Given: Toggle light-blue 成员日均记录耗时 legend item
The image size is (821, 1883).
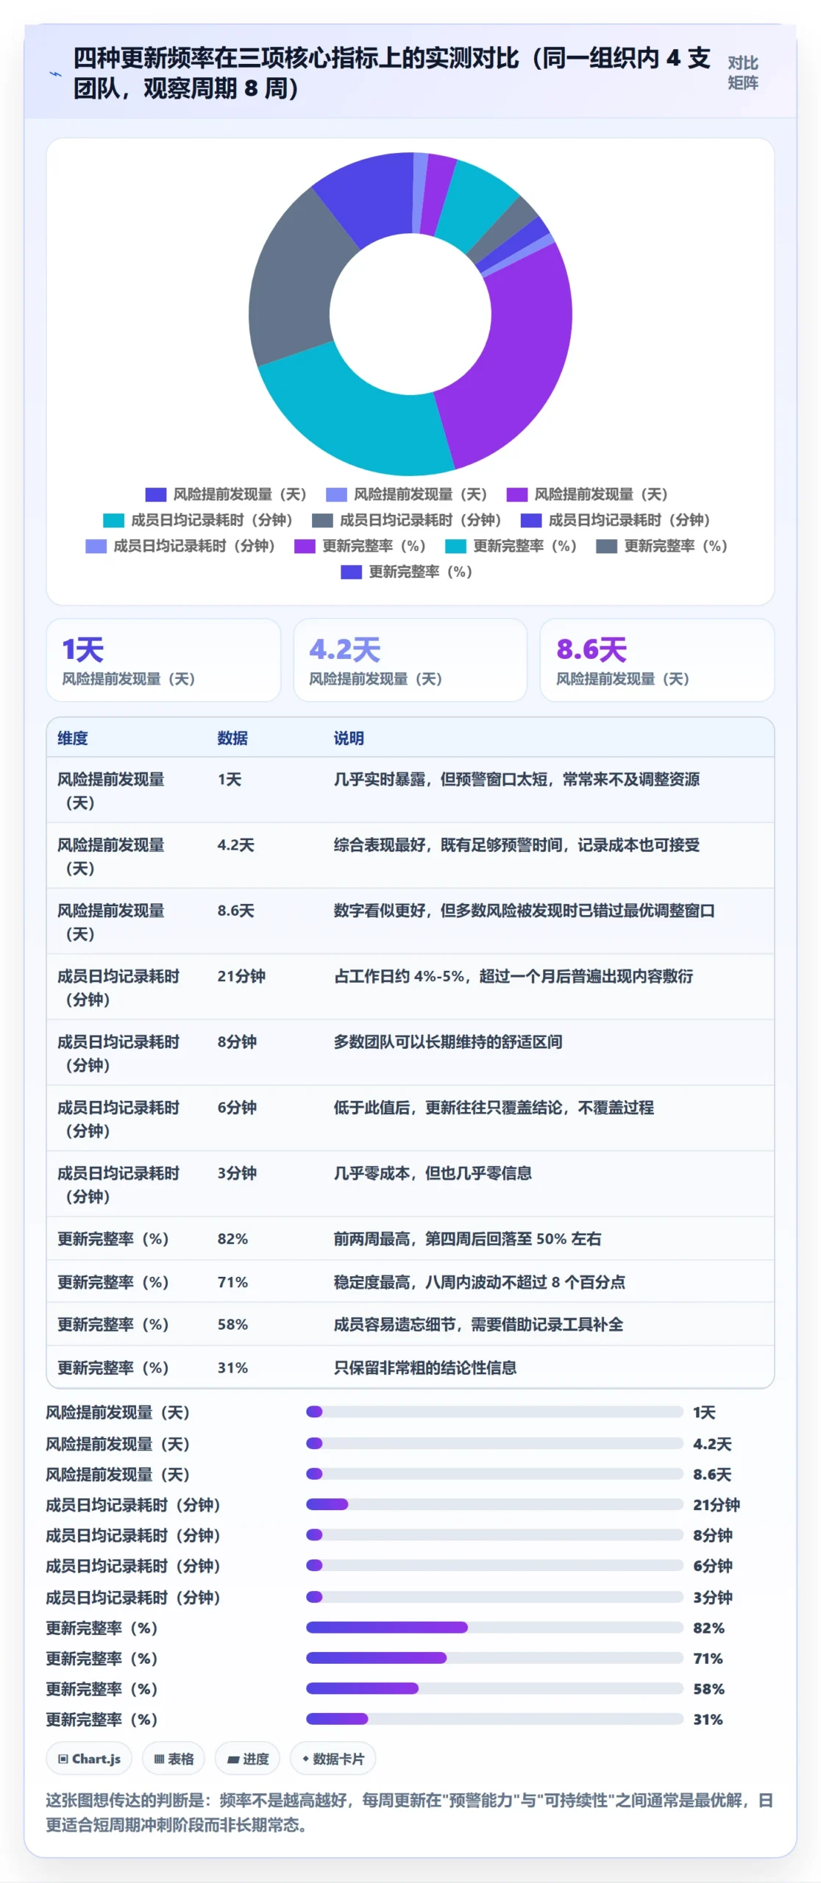Looking at the screenshot, I should point(180,546).
